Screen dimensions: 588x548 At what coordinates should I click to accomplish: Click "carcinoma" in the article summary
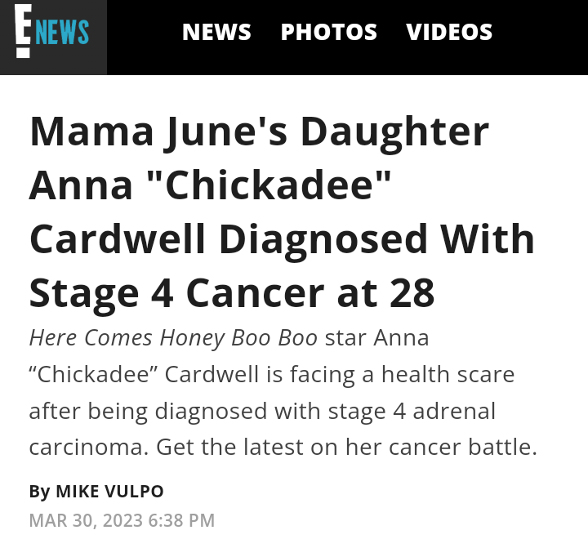[x=87, y=448]
